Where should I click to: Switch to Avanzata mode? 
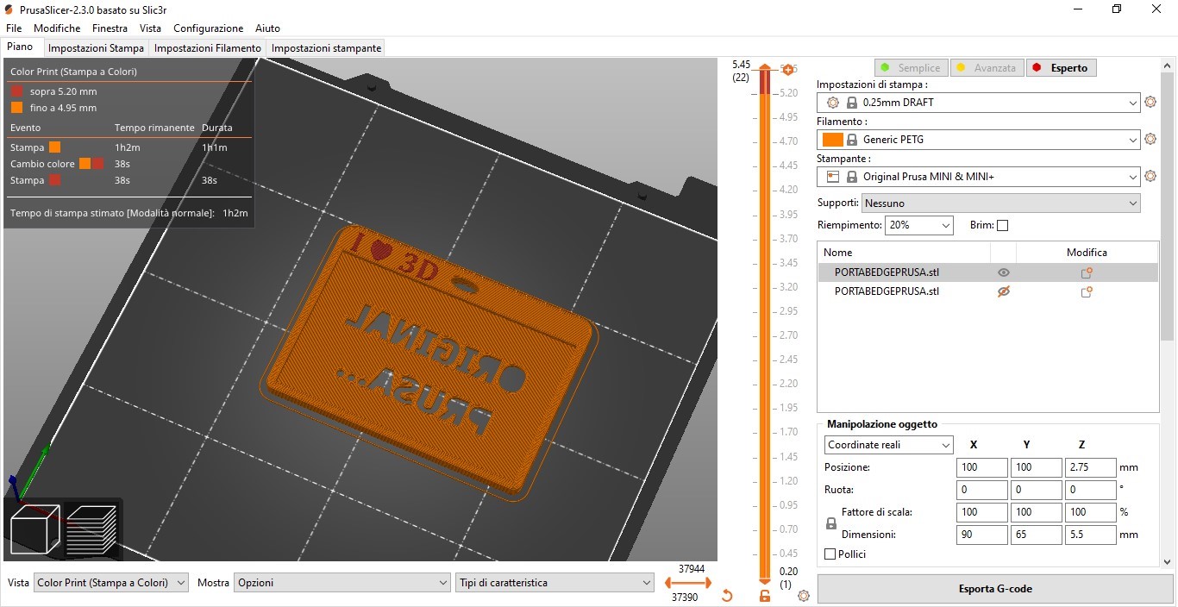tap(987, 68)
